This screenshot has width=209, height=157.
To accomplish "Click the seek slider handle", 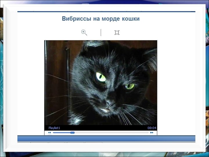I will coord(72,133).
